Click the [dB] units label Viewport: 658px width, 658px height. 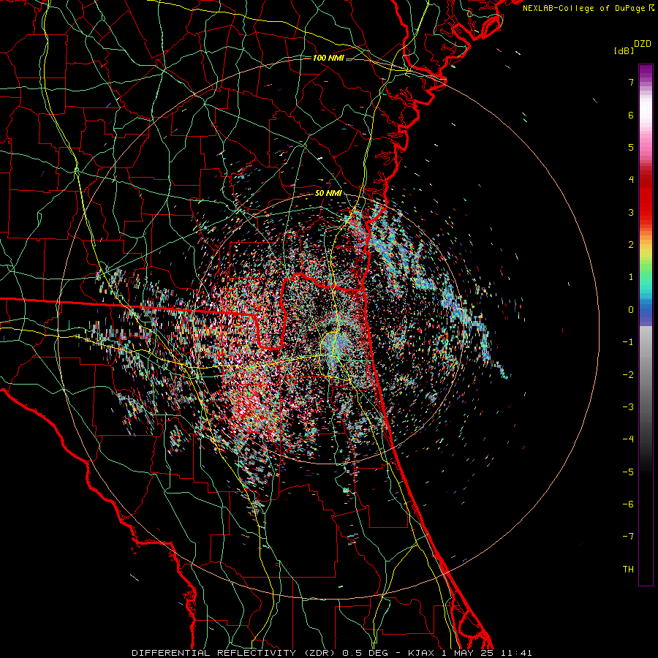(623, 50)
